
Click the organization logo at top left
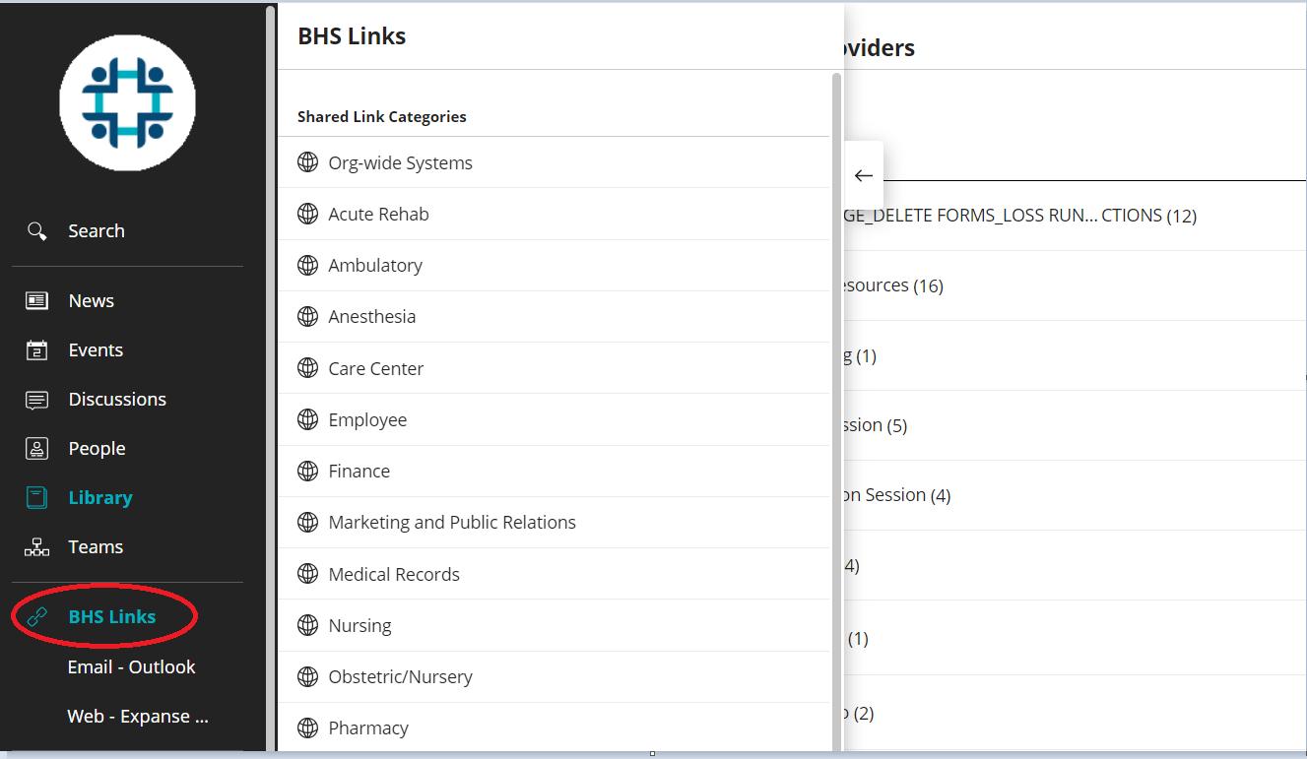point(127,101)
